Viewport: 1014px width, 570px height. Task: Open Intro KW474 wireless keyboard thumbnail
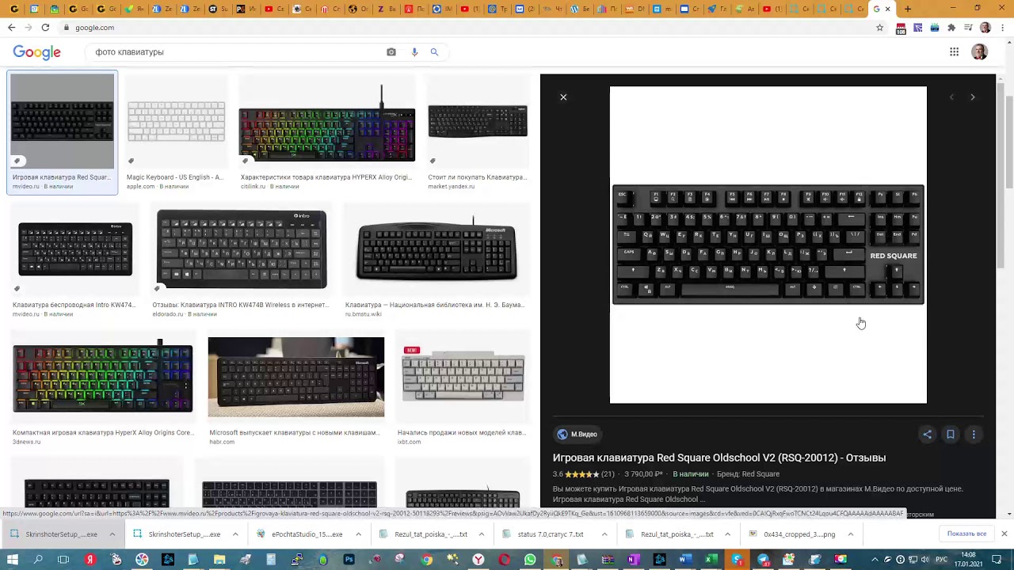(x=75, y=249)
